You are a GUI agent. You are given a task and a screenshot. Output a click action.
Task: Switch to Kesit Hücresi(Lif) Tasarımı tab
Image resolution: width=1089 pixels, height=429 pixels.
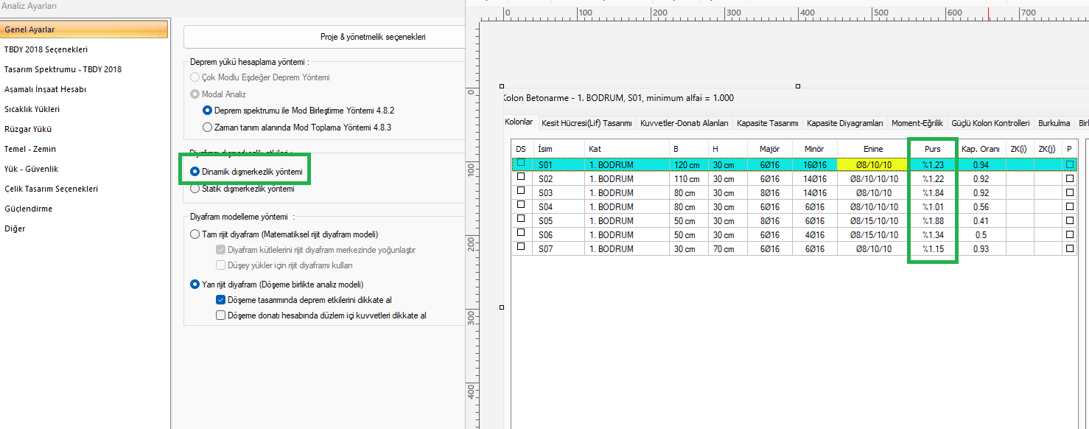pos(586,123)
